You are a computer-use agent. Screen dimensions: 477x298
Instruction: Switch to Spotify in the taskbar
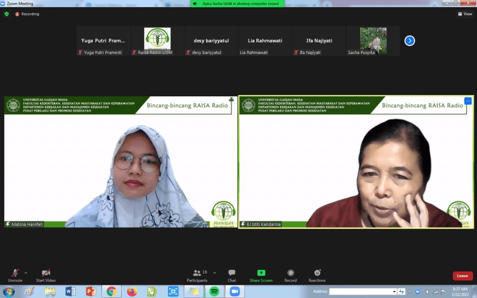[x=214, y=291]
